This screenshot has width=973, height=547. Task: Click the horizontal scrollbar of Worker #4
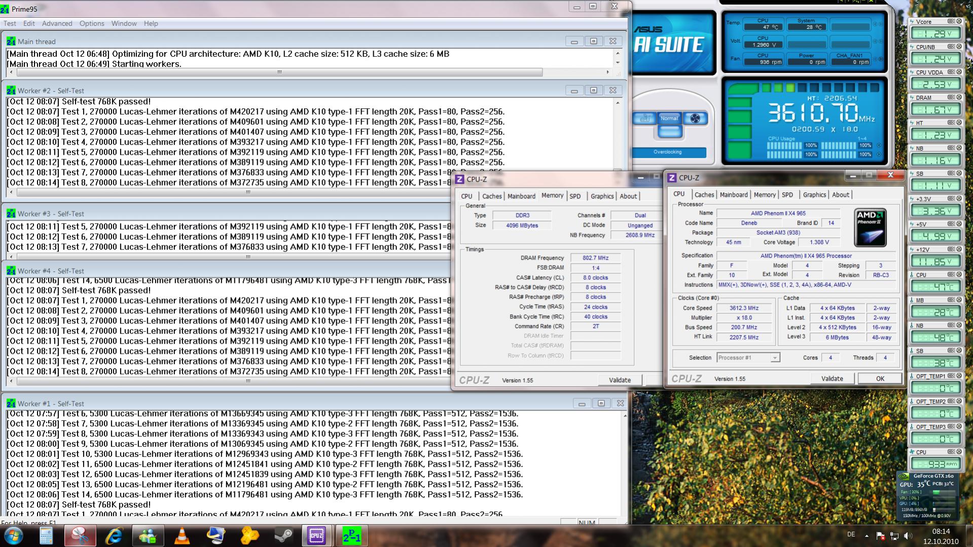coord(248,381)
